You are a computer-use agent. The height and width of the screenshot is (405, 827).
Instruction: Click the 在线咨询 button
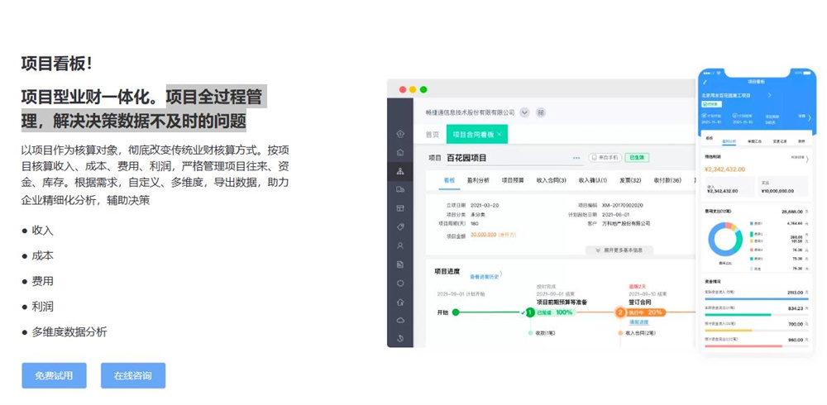click(x=133, y=375)
